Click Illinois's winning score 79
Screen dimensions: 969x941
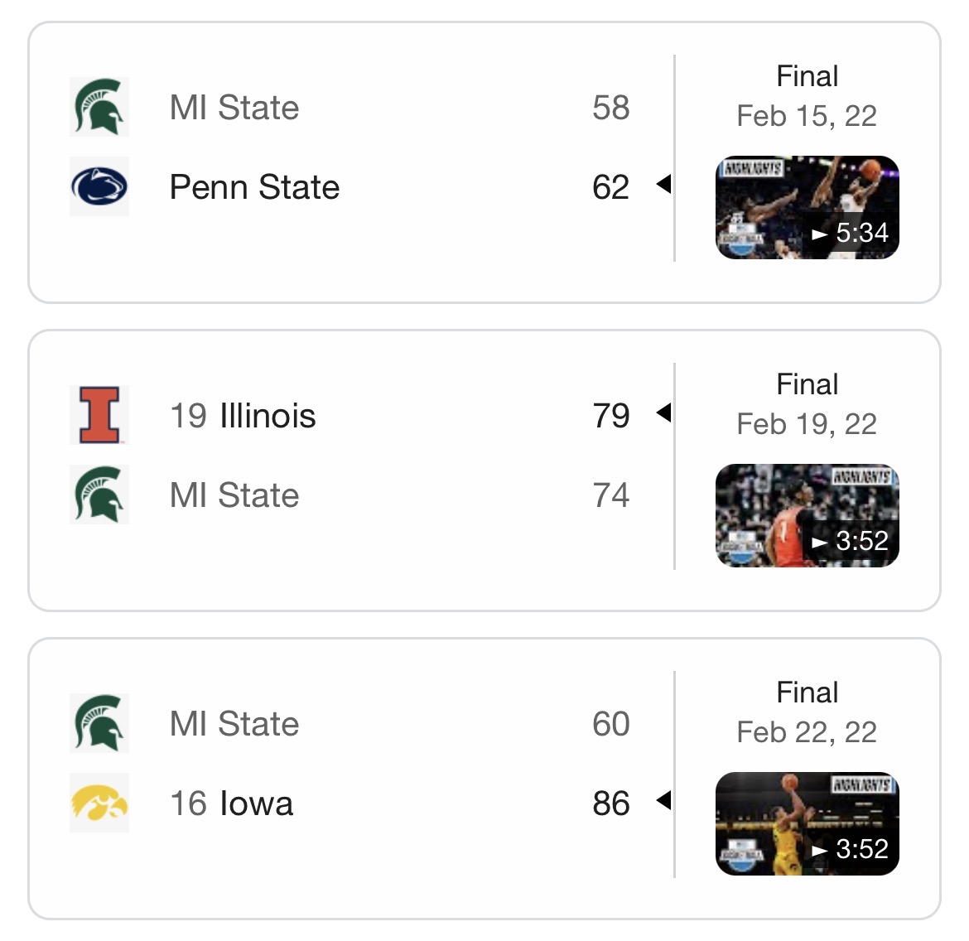[611, 416]
